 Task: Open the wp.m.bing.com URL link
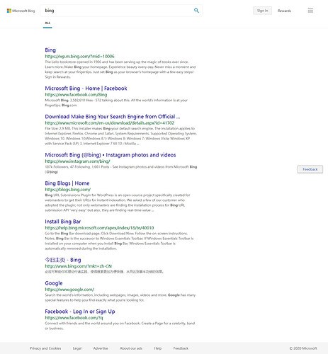click(79, 57)
